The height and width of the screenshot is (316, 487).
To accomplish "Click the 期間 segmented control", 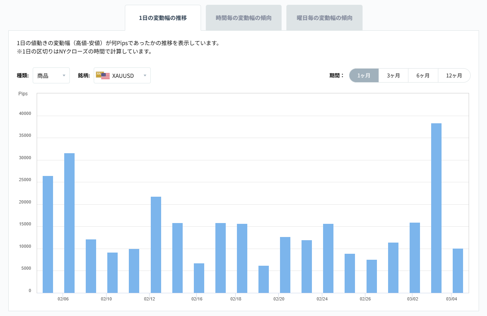I will [409, 75].
